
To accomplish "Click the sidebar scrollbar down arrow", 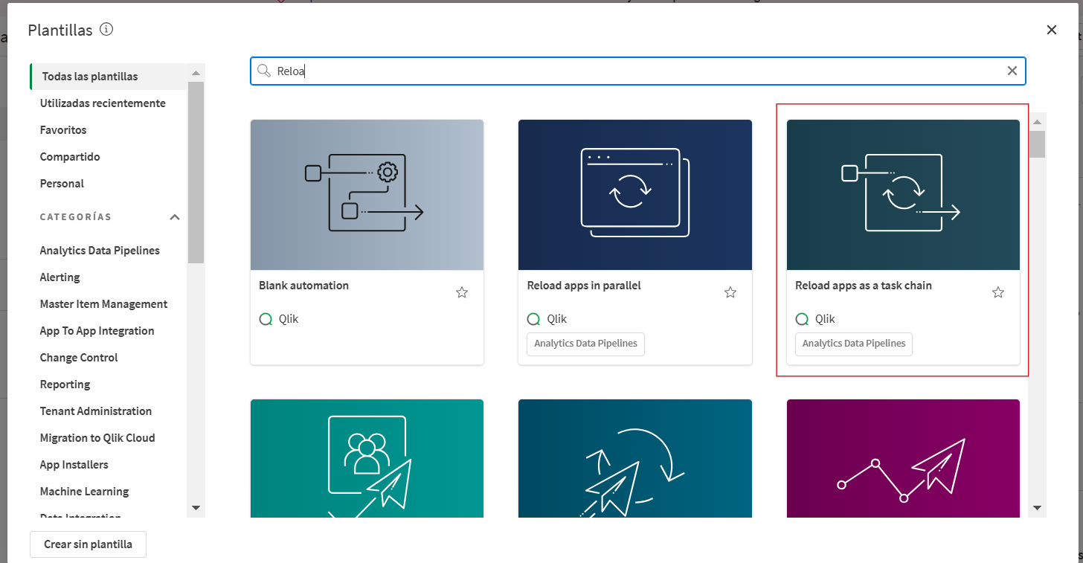I will 196,508.
